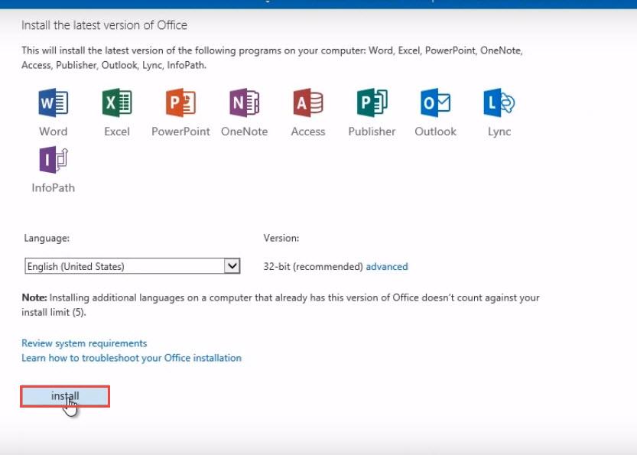Click the Publisher application icon
Screen dimensions: 637x455
(372, 102)
